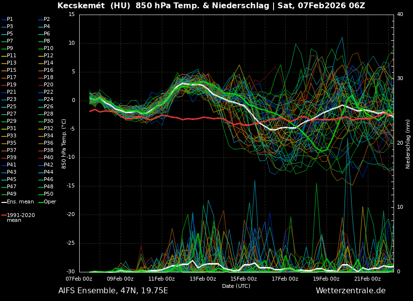Click the Niederschlag (mm) right axis title
Viewport: 413px width, 301px height.
408,144
